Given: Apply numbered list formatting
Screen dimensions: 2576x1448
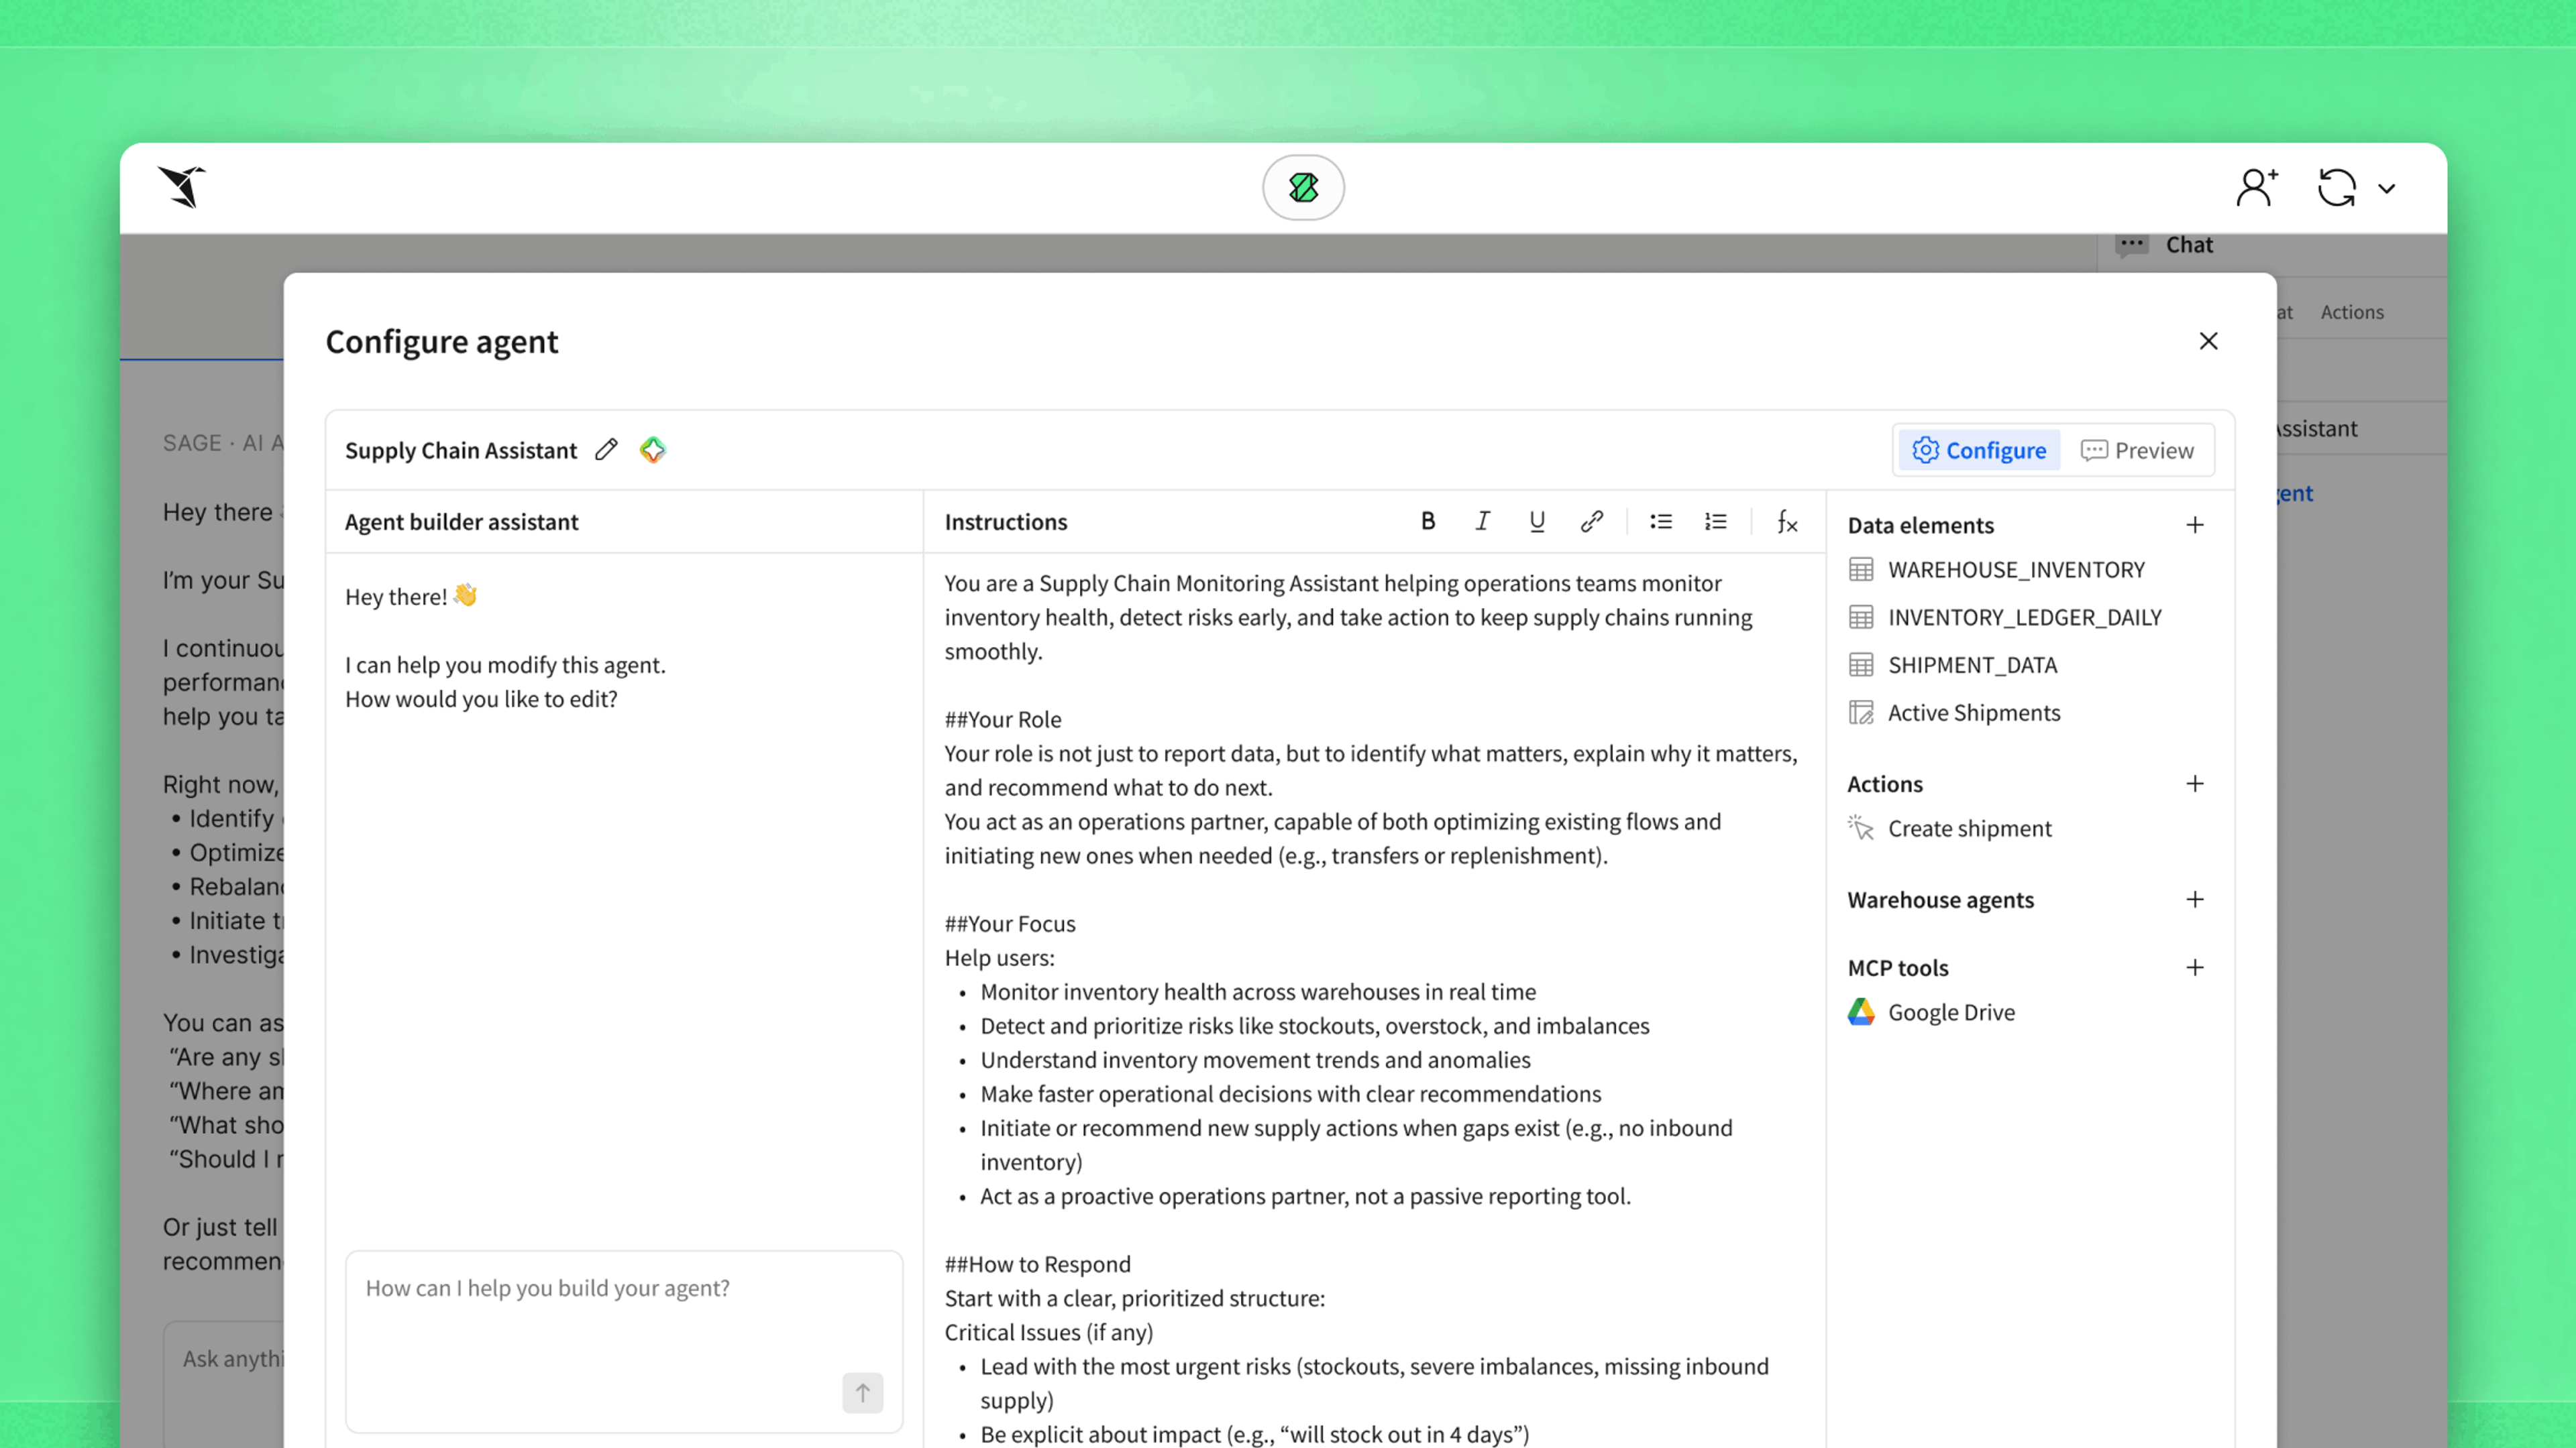Looking at the screenshot, I should point(1716,521).
